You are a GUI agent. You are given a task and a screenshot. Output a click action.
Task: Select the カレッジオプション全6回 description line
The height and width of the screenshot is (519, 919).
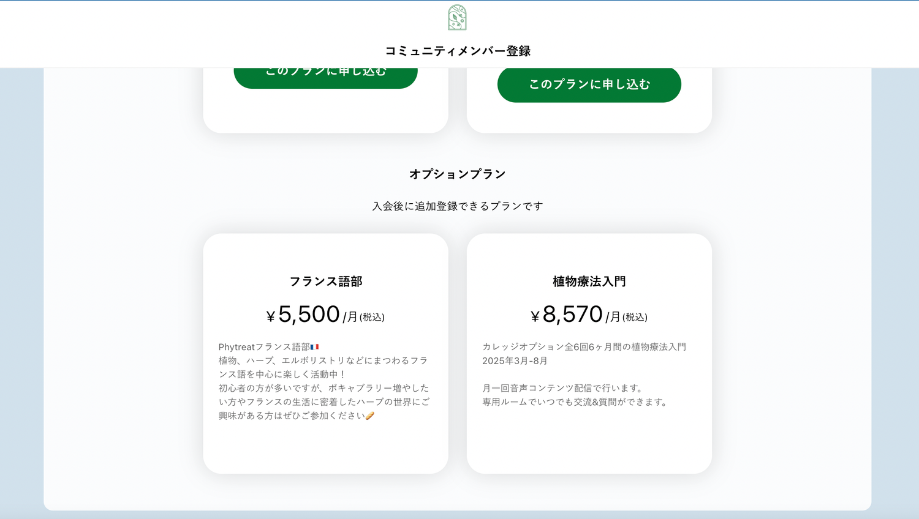584,347
